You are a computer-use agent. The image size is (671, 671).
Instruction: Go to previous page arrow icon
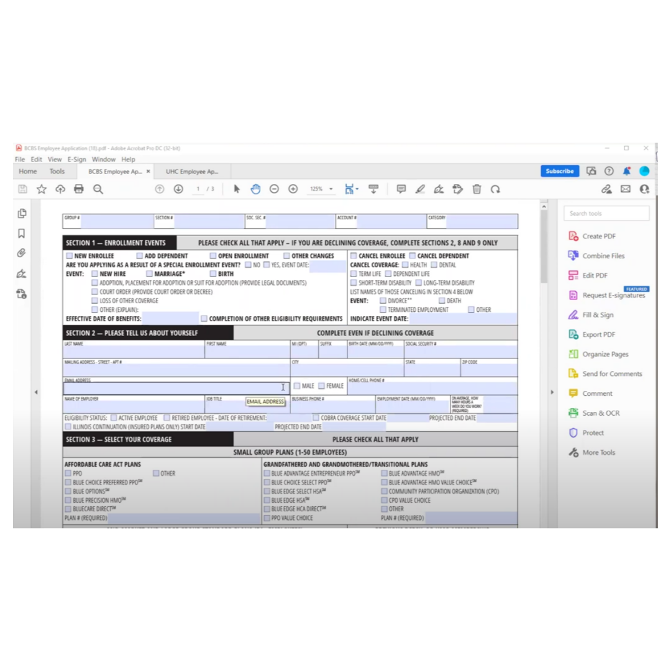click(x=160, y=189)
